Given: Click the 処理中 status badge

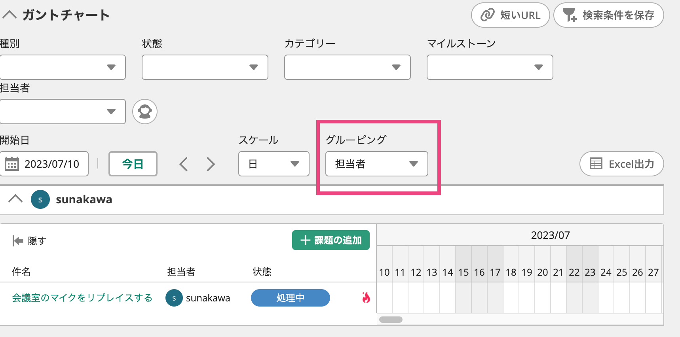Looking at the screenshot, I should coord(290,298).
